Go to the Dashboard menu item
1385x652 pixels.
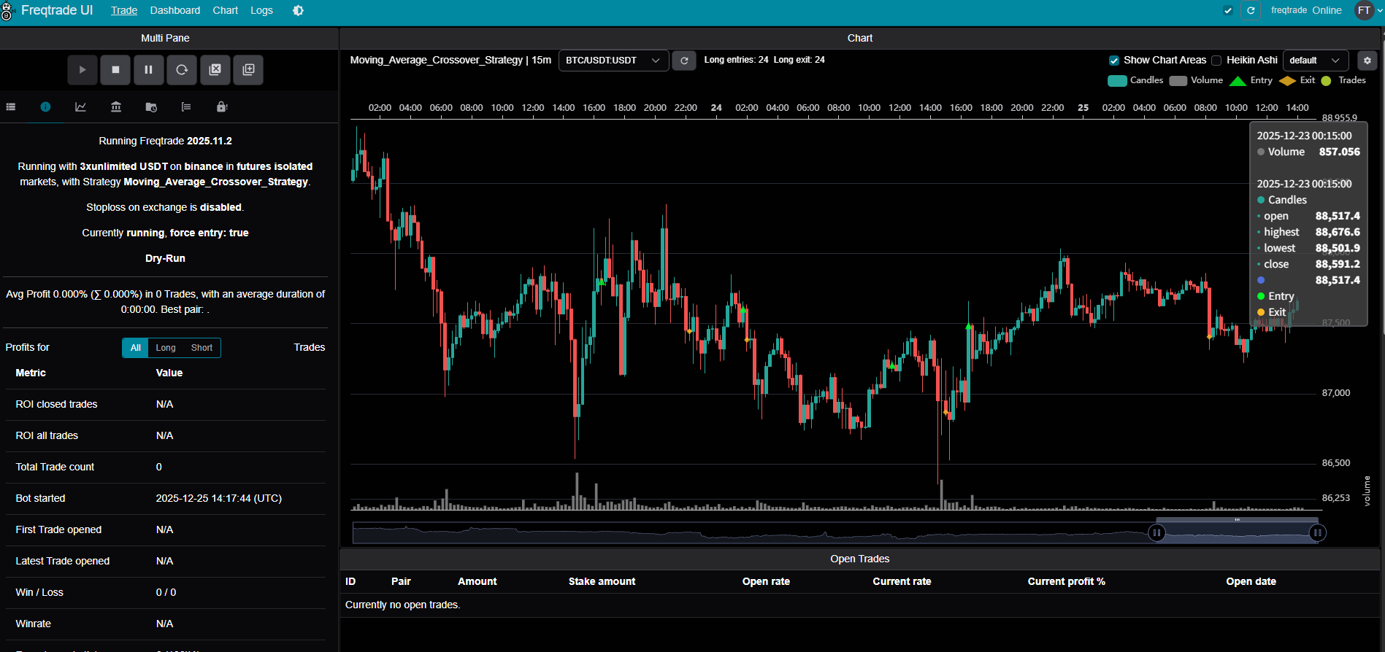175,10
